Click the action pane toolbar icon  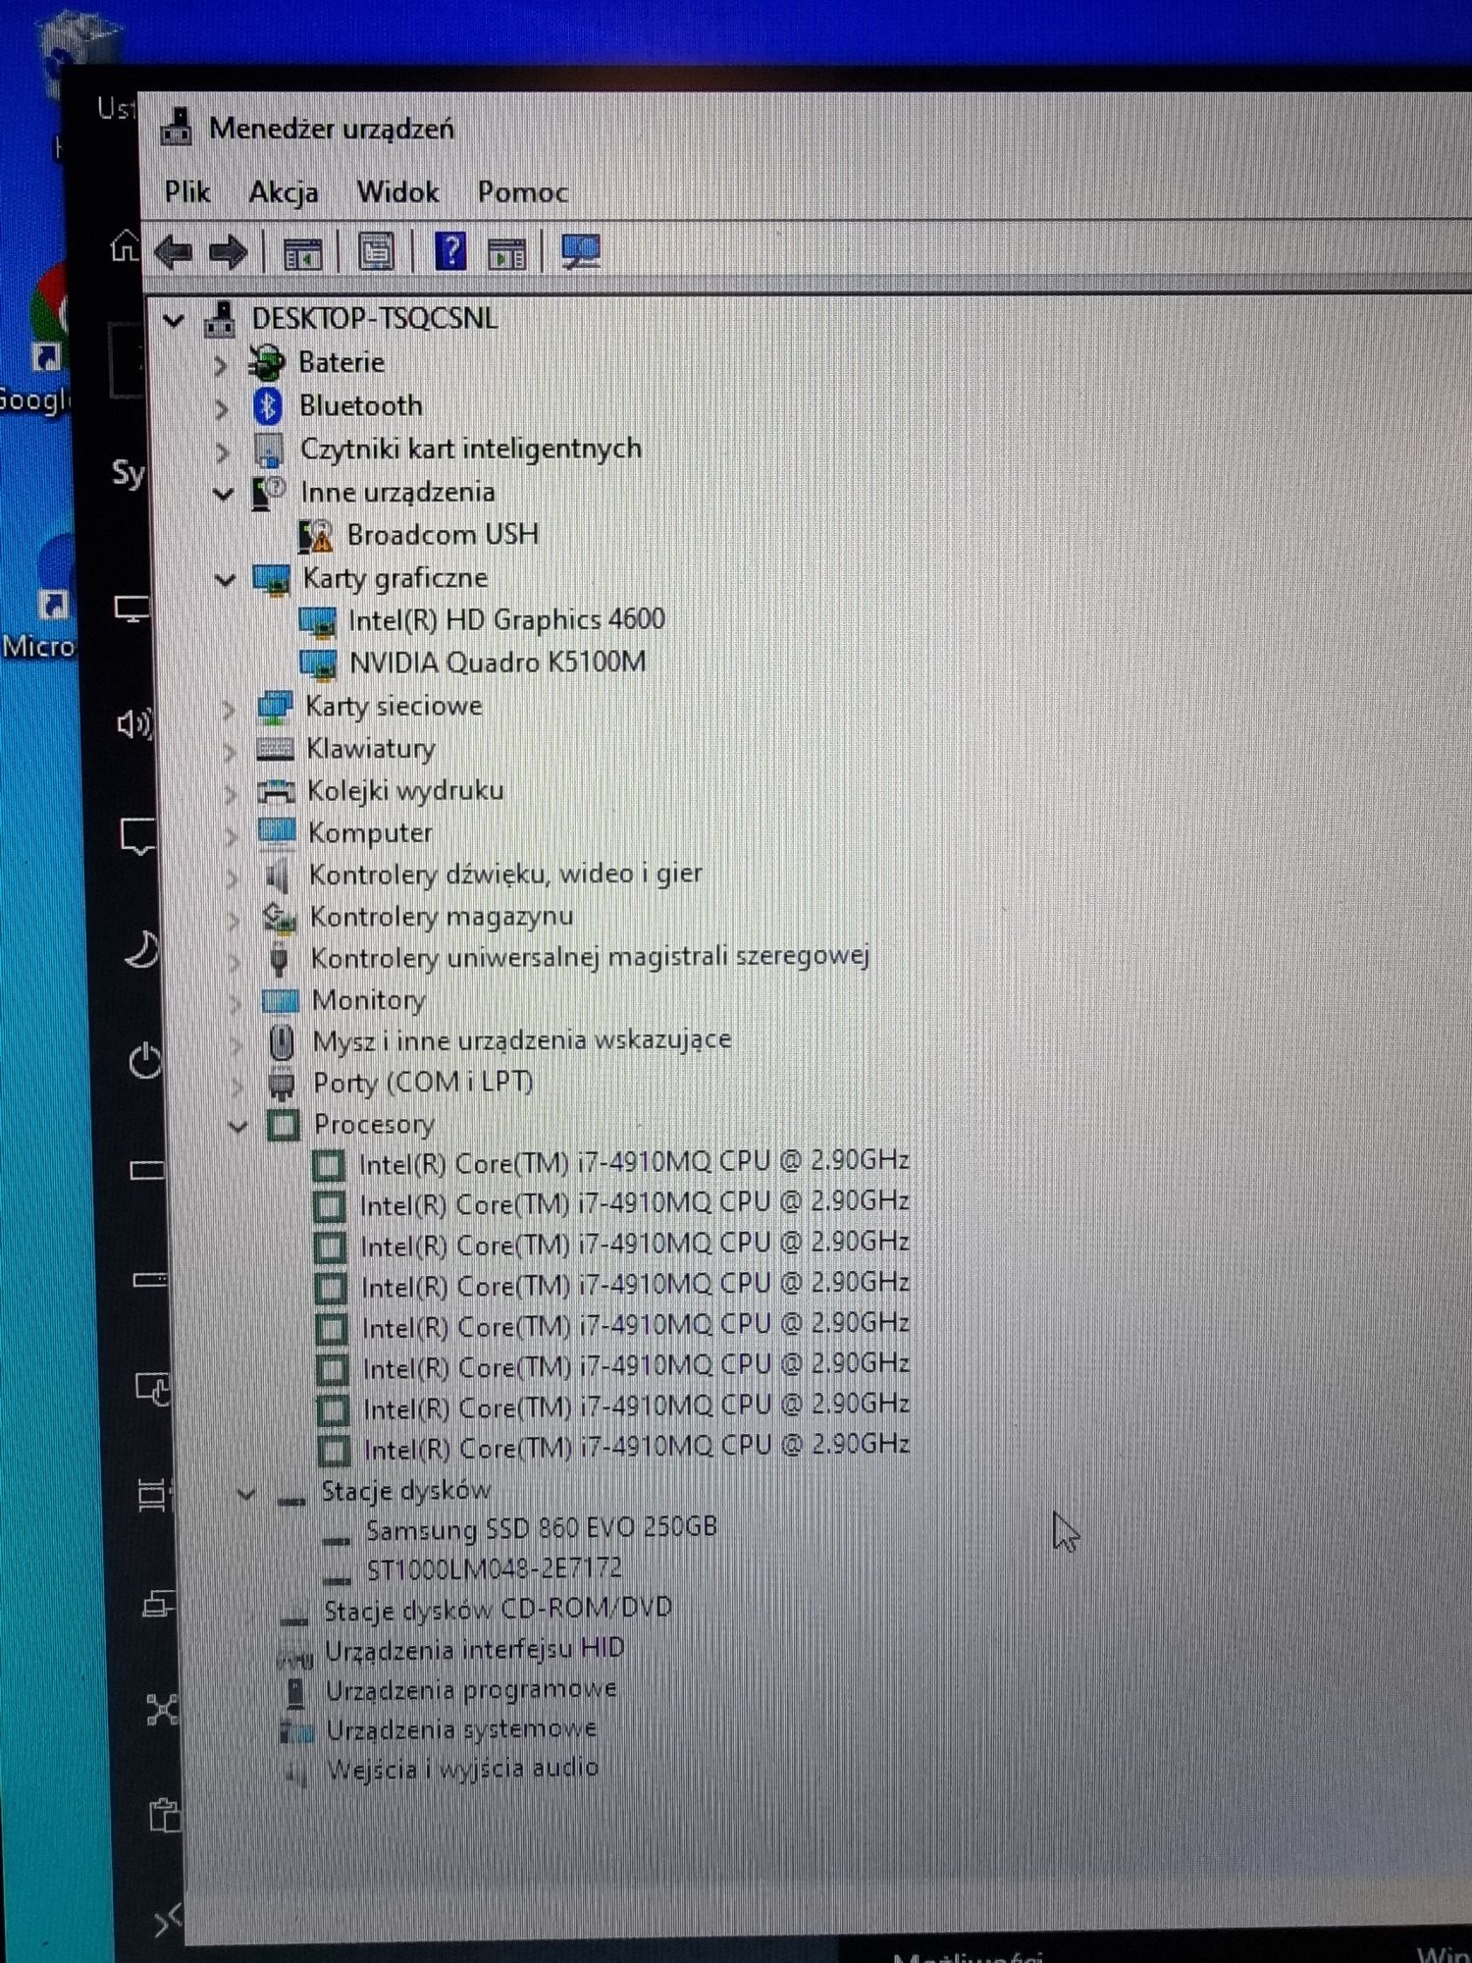coord(507,254)
